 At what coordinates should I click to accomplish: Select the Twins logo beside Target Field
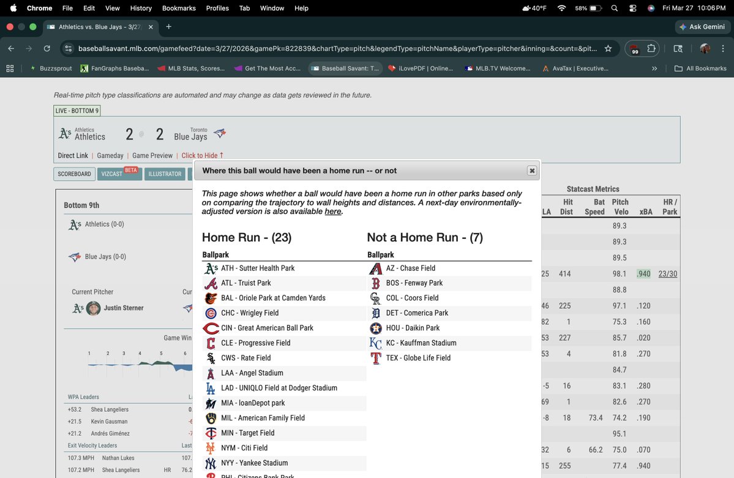click(x=211, y=433)
